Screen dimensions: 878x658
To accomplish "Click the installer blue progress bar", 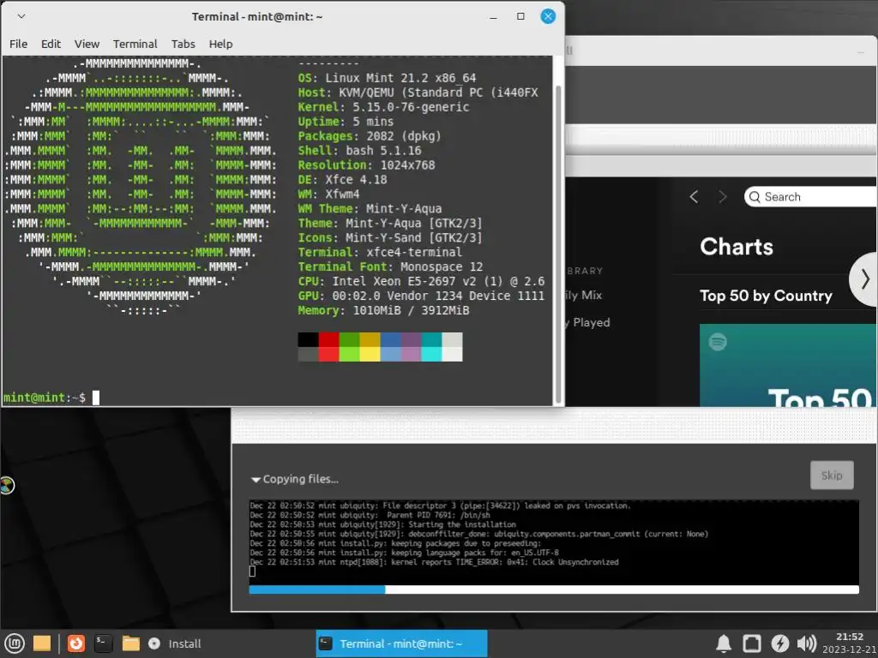I will pyautogui.click(x=553, y=589).
